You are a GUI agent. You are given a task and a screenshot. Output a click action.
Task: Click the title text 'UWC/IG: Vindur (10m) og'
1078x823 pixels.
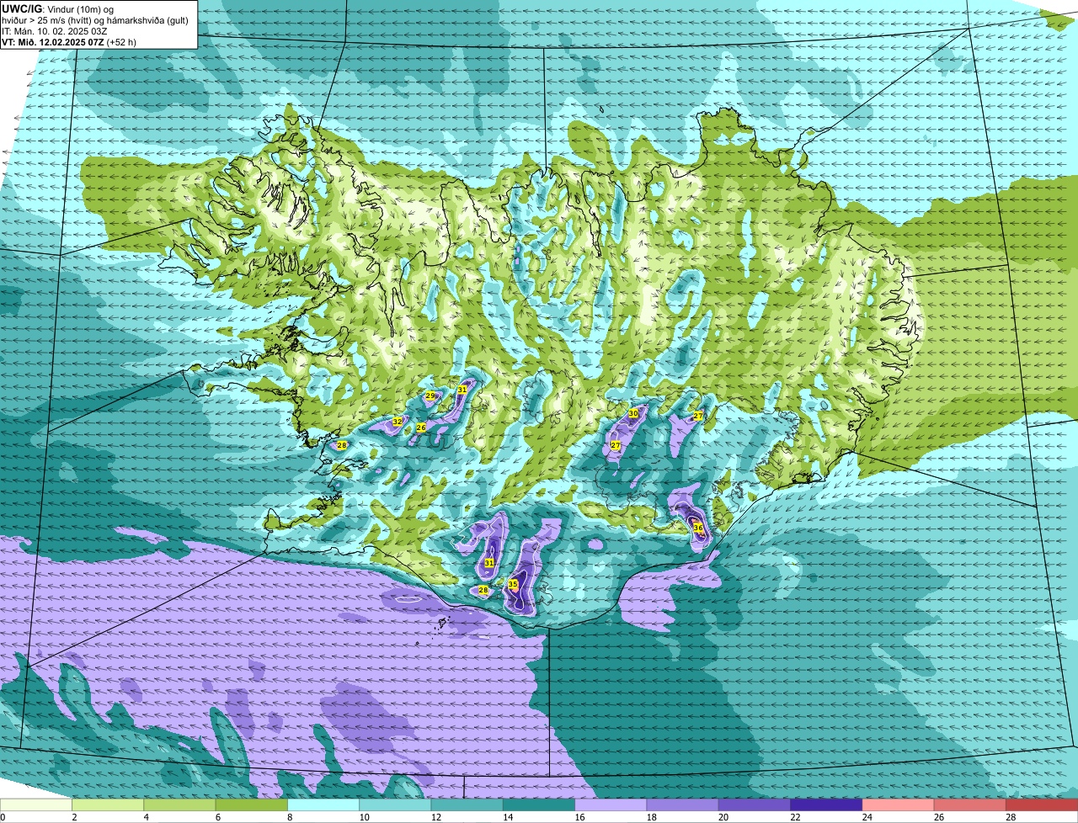pos(58,8)
